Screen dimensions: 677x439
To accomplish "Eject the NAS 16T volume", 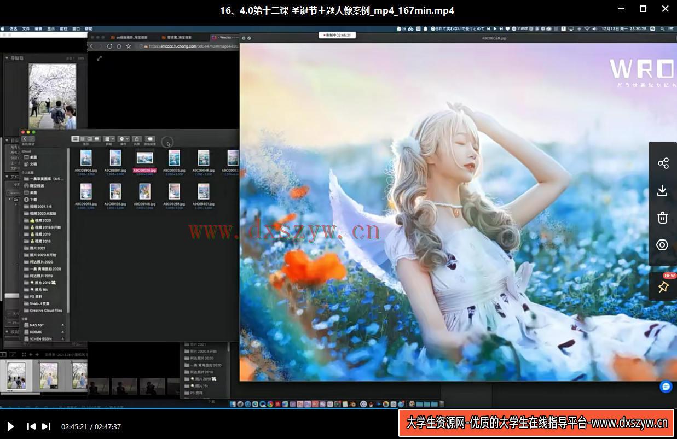I will tap(62, 325).
